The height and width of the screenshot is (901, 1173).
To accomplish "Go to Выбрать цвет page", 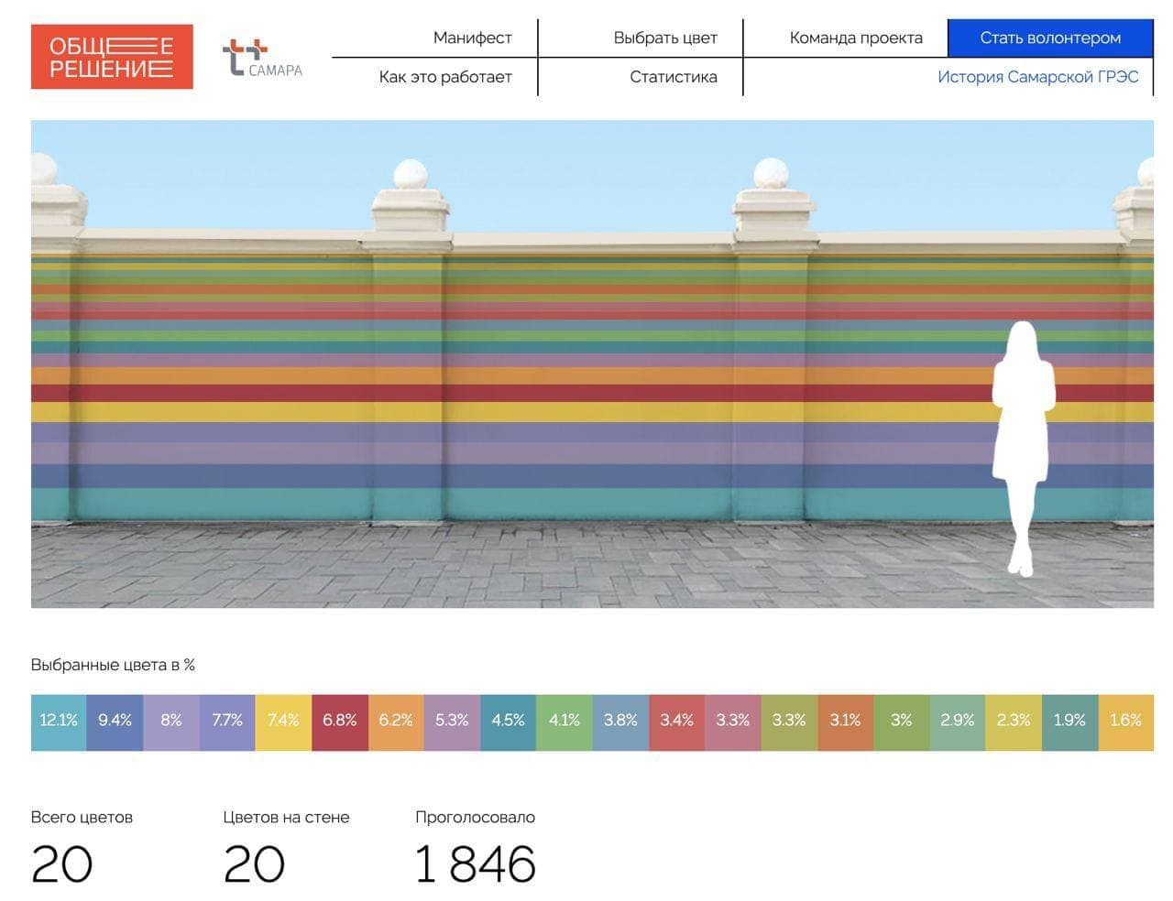I will pos(665,38).
